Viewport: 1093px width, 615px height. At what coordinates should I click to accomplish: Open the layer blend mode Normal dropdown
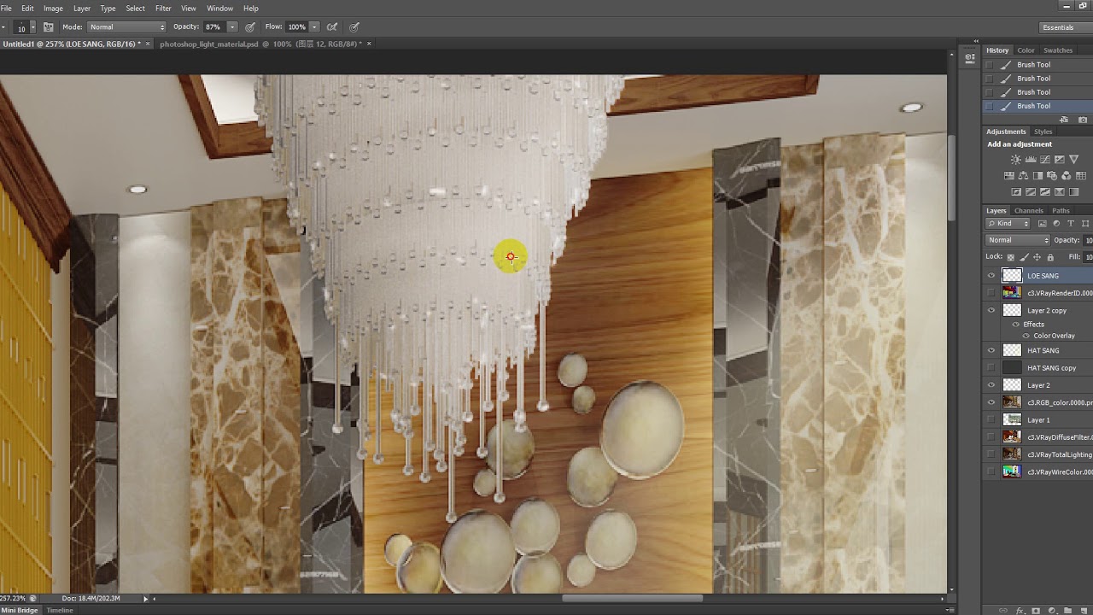[x=1018, y=240]
